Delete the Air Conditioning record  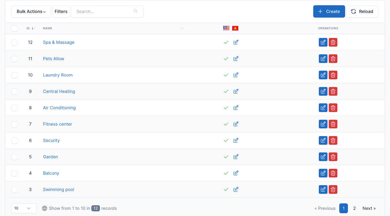[x=333, y=108]
